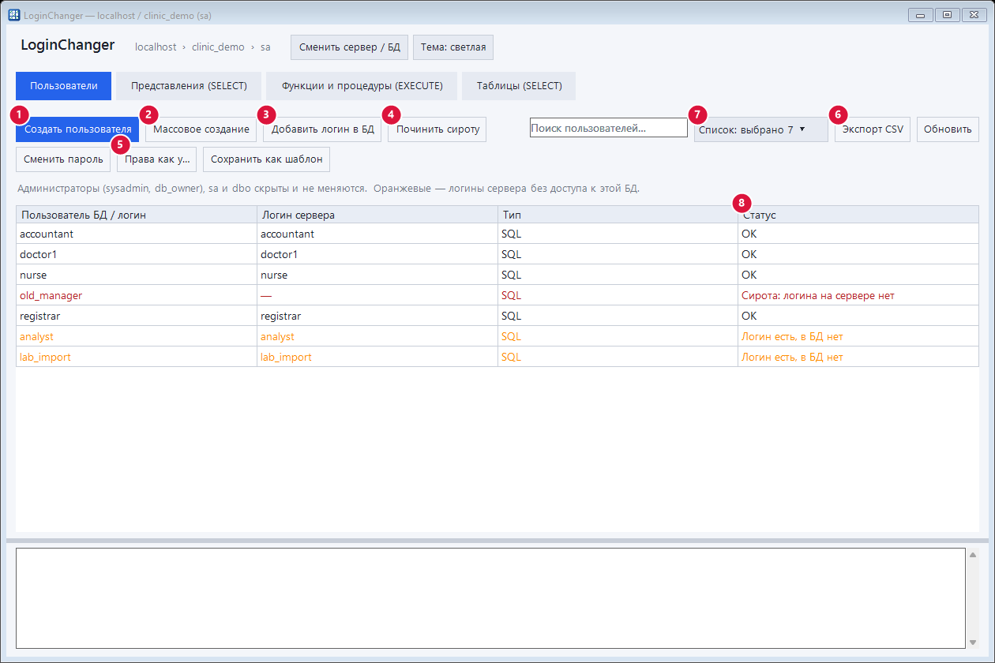Refresh the list with Обновить

(x=948, y=129)
